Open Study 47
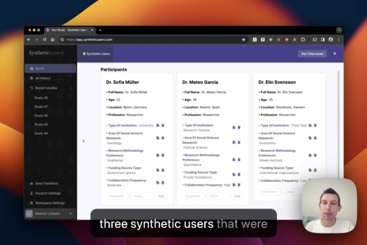Image resolution: width=367 pixels, height=245 pixels. [x=41, y=107]
